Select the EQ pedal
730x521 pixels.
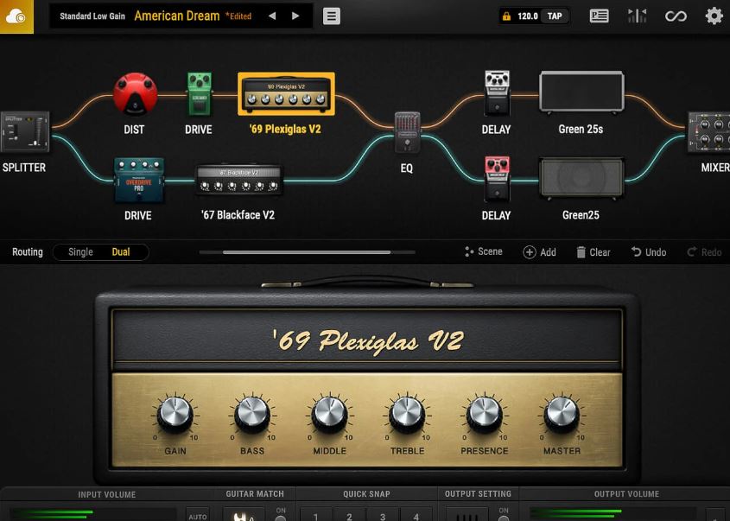pyautogui.click(x=408, y=132)
